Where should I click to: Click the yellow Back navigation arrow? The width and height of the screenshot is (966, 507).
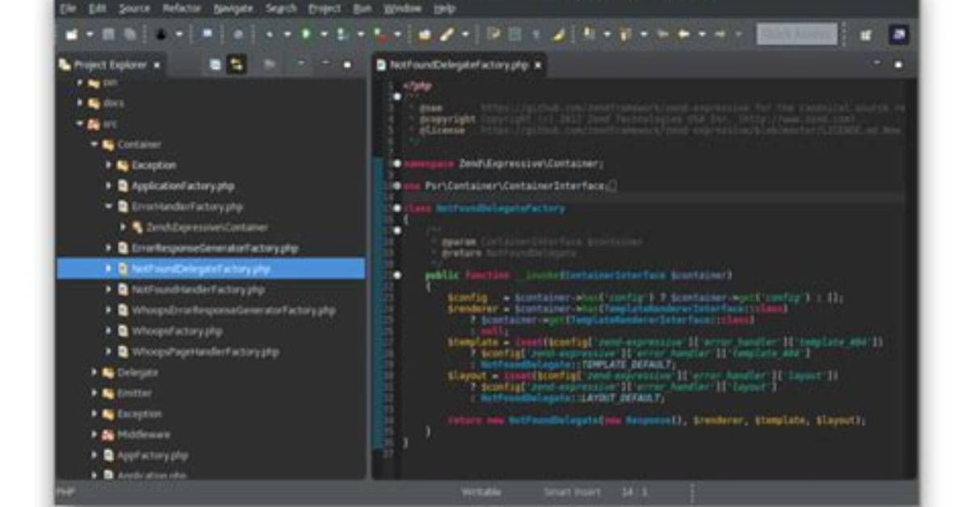684,35
